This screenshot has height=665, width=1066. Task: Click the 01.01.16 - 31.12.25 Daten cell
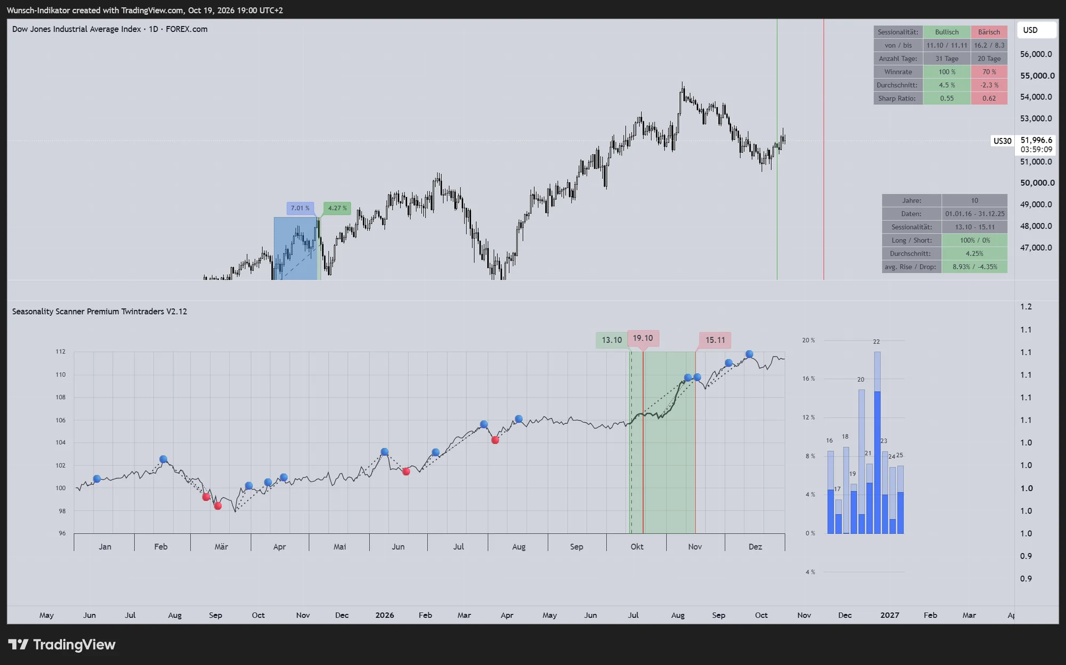(974, 214)
